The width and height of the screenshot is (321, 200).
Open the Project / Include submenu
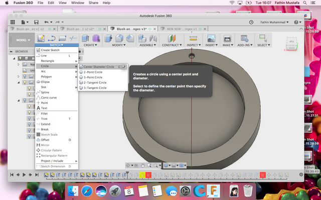[x=57, y=161]
